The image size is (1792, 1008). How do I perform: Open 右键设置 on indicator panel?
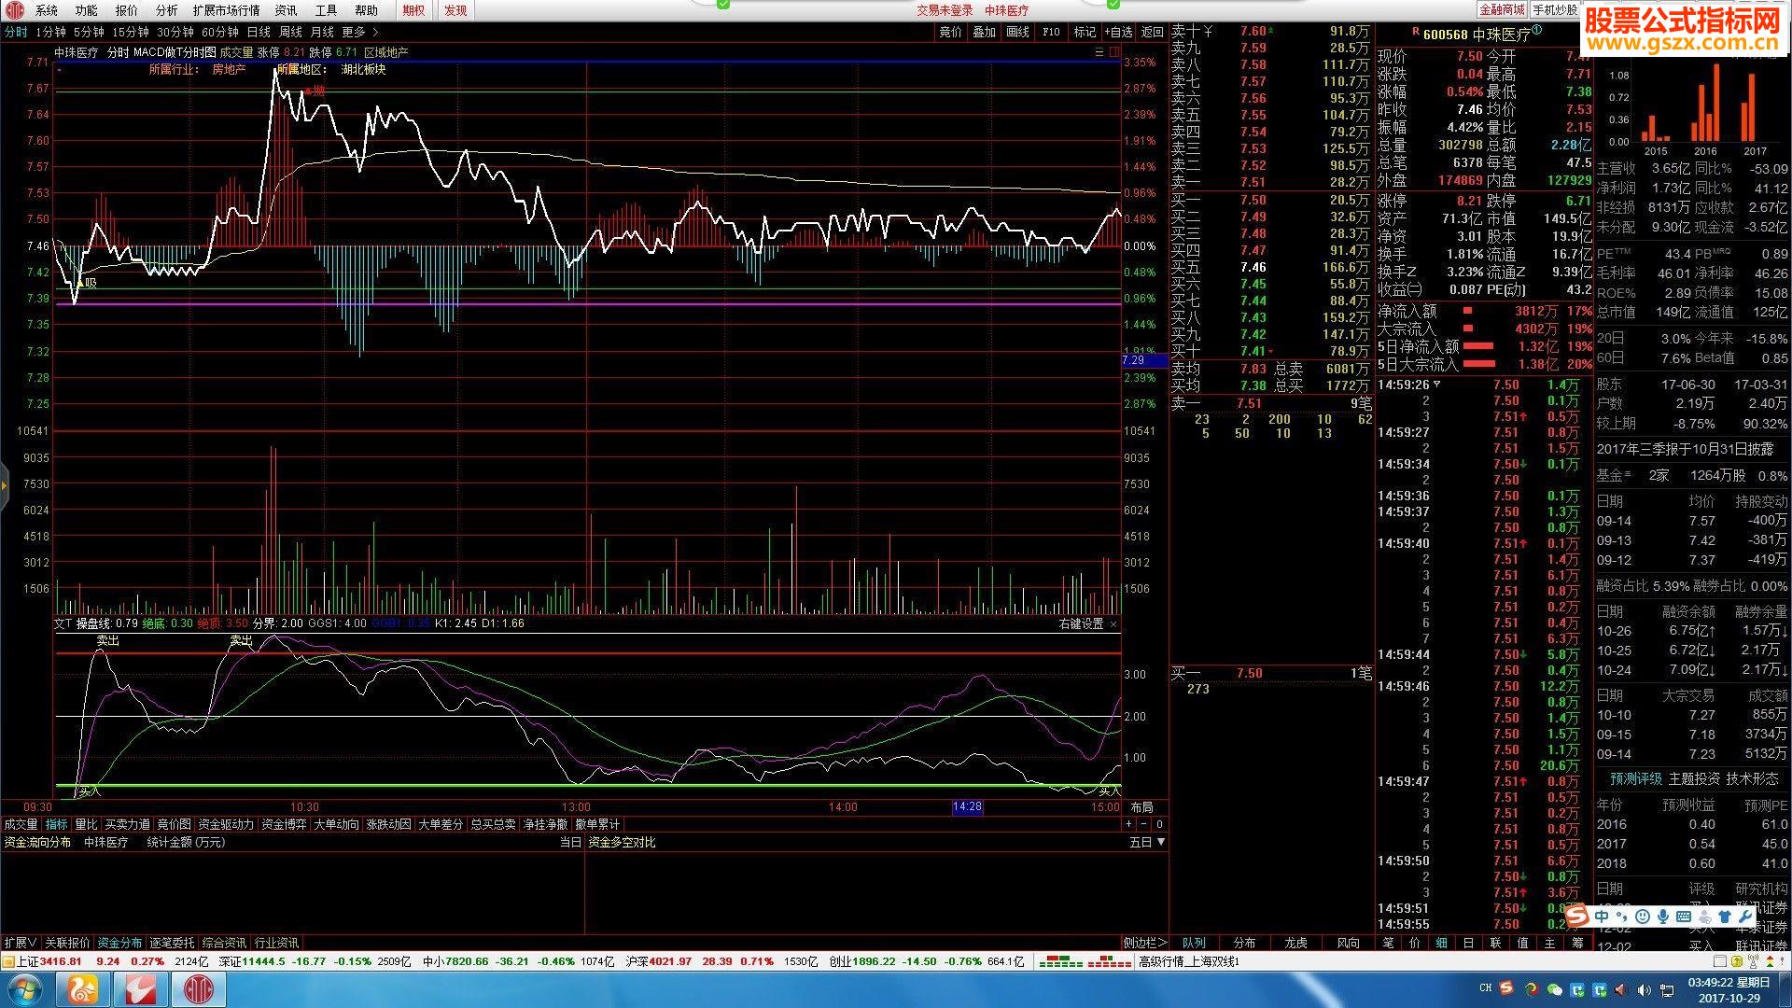(1081, 623)
